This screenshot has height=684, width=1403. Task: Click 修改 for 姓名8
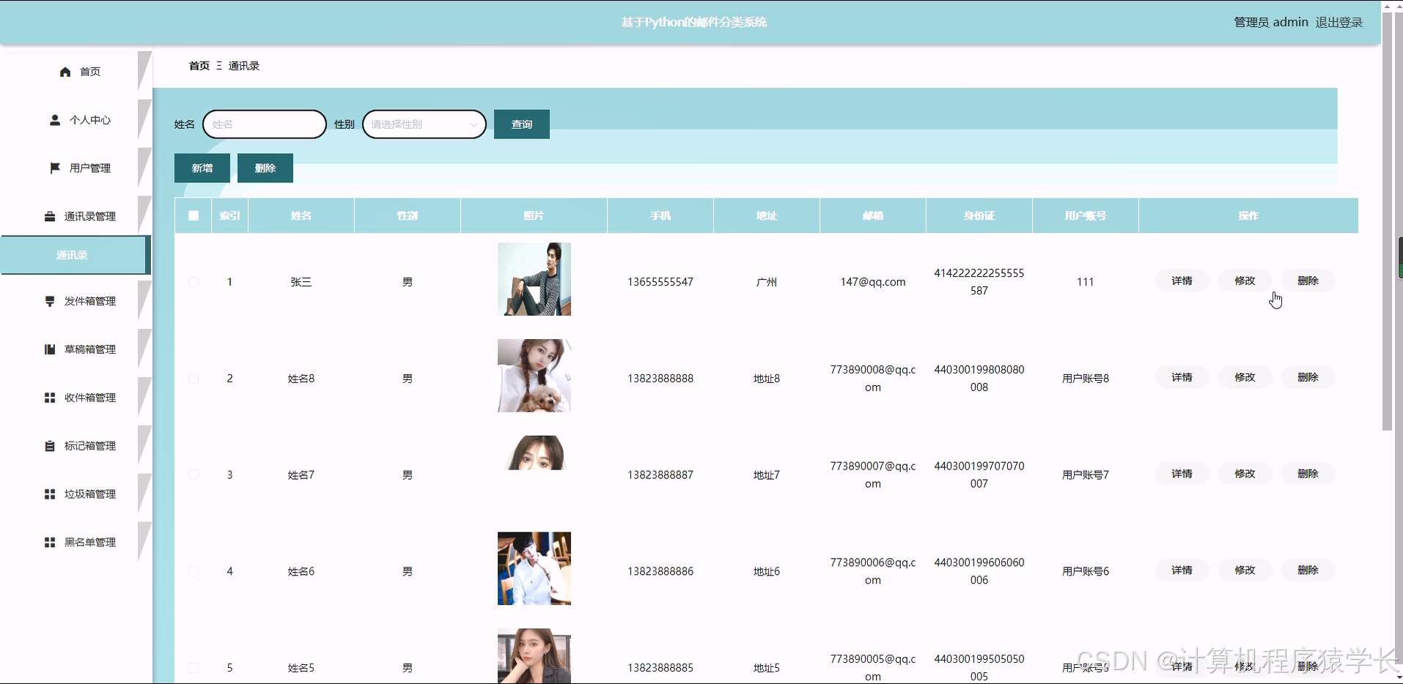[x=1245, y=378]
